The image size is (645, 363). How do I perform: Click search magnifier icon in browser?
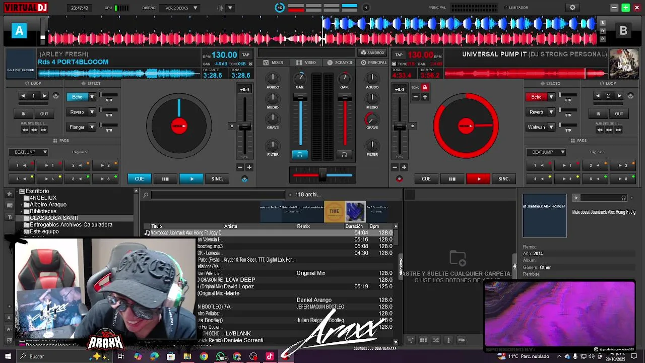146,195
